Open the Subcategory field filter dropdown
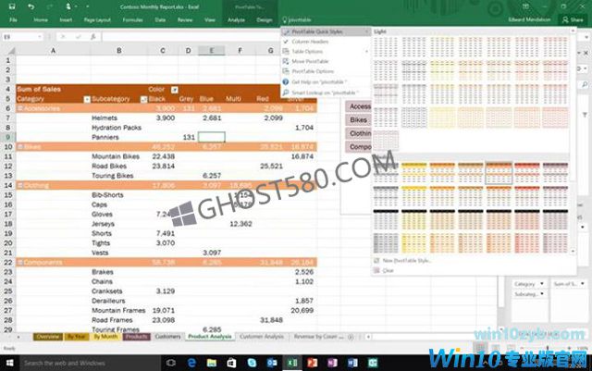The height and width of the screenshot is (371, 592). pyautogui.click(x=143, y=99)
